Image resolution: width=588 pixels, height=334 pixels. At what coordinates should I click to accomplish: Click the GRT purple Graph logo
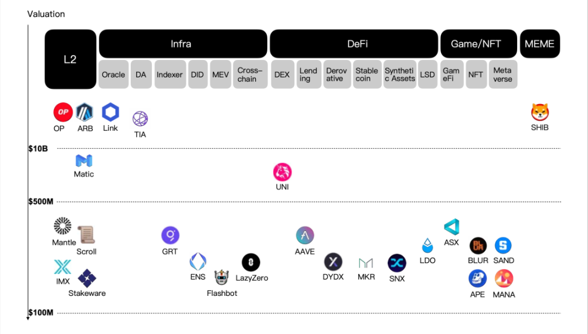click(170, 235)
